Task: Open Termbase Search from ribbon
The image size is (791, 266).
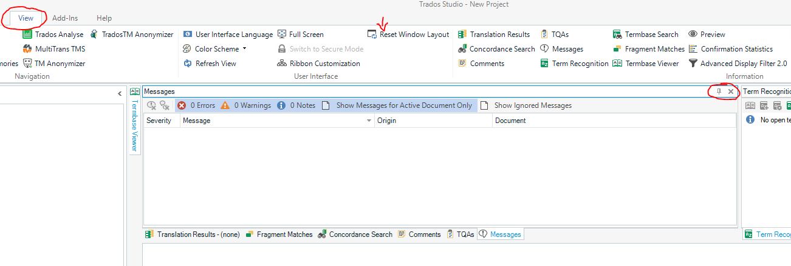Action: point(646,35)
